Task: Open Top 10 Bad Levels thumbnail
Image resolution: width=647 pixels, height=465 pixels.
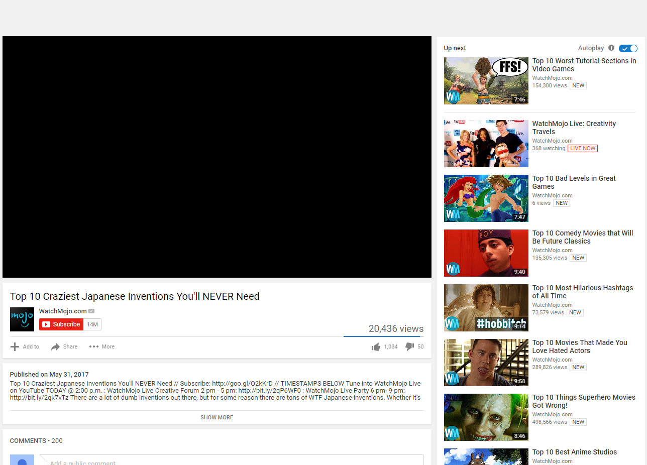Action: coord(486,198)
